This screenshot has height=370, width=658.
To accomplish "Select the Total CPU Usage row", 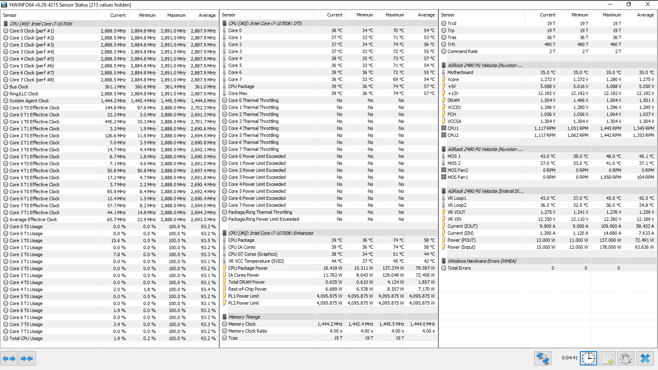I will pos(110,338).
